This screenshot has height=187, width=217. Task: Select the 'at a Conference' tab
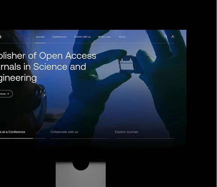[13, 132]
